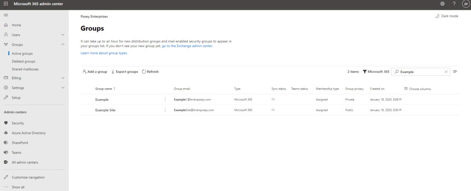Click Add a group
The image size is (471, 191).
pos(95,72)
